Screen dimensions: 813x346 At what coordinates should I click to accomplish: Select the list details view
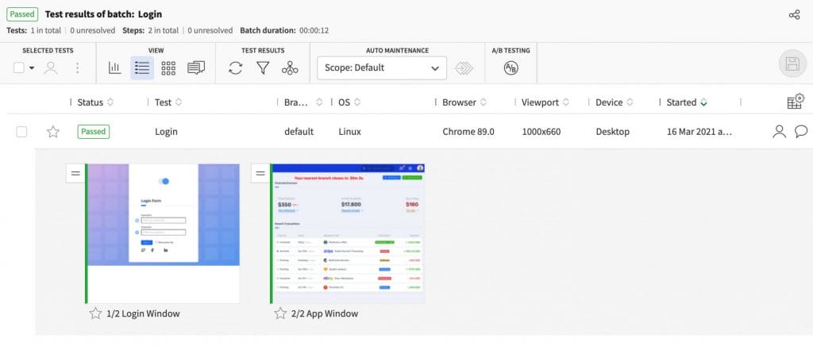142,68
